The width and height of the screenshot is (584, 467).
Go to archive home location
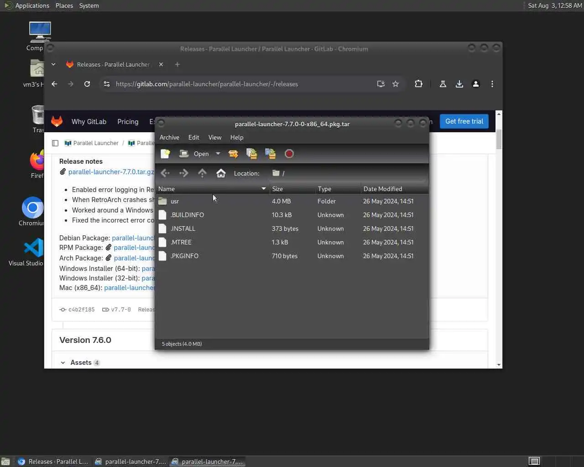pos(221,173)
